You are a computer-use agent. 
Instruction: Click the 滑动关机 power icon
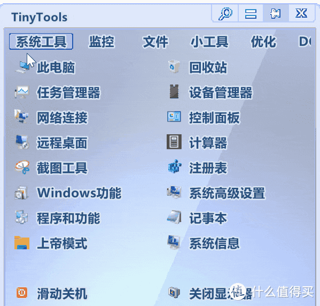[22, 293]
